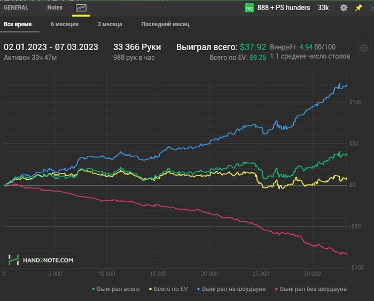
Task: Open chart settings gear icon
Action: [364, 49]
